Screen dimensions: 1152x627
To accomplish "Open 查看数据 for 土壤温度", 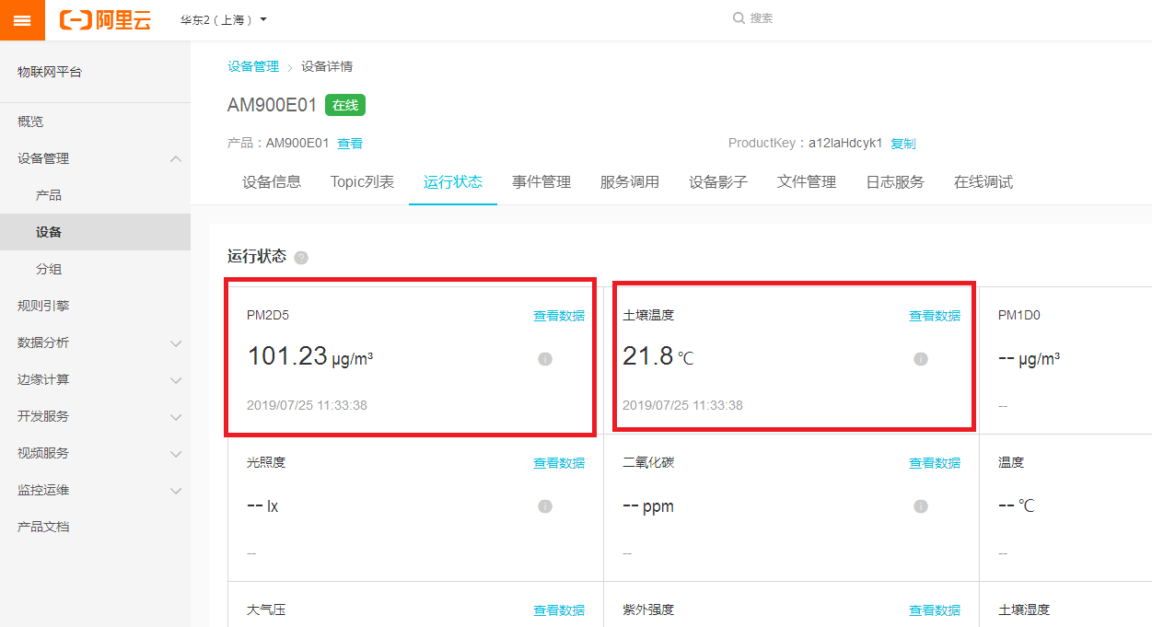I will point(935,316).
